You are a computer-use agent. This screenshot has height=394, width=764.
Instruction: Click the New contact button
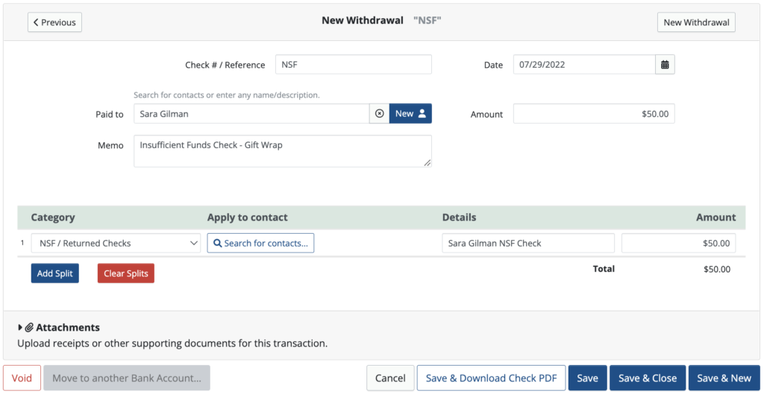click(410, 114)
